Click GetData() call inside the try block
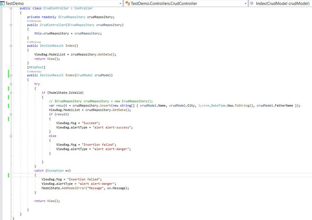 coord(121,110)
